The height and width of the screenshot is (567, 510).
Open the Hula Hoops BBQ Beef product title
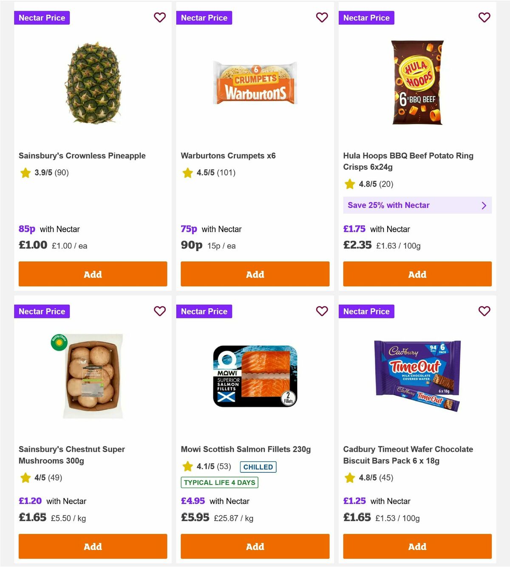[408, 161]
